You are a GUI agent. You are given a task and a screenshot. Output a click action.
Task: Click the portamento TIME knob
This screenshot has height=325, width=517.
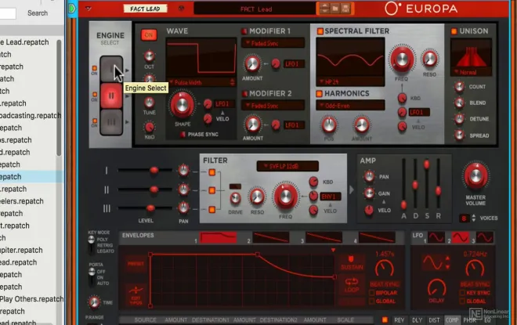click(94, 302)
